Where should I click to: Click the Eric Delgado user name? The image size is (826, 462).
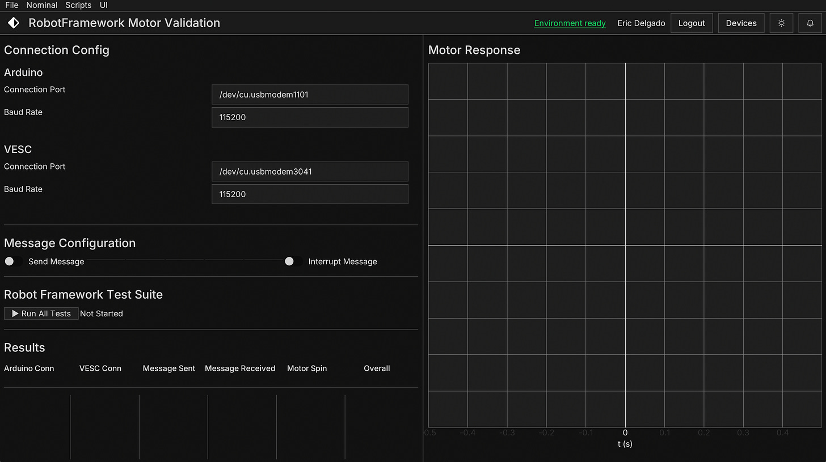tap(641, 23)
